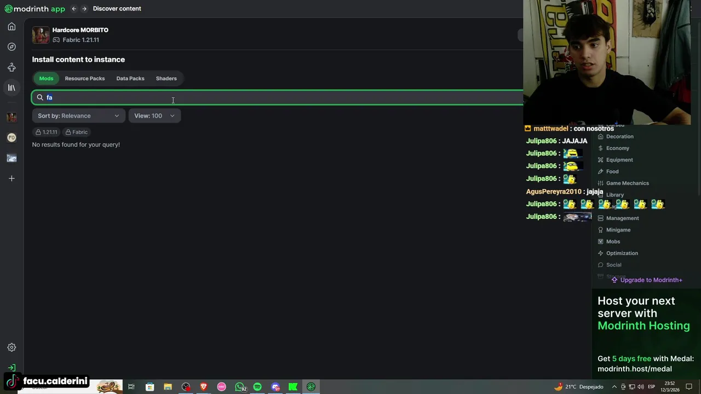Image resolution: width=701 pixels, height=394 pixels.
Task: Open the skins hanger icon in sidebar
Action: point(12,67)
